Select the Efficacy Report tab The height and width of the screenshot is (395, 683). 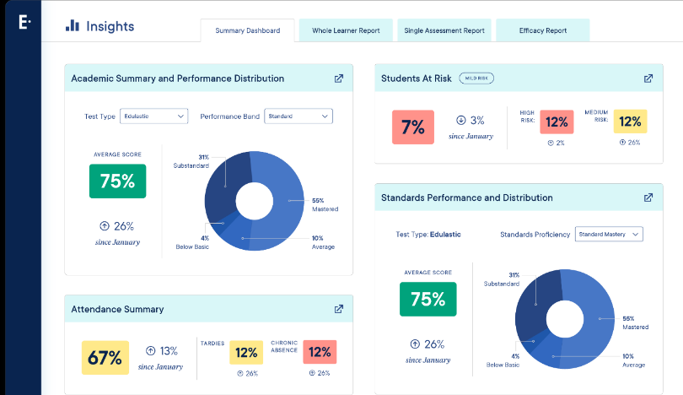click(543, 30)
